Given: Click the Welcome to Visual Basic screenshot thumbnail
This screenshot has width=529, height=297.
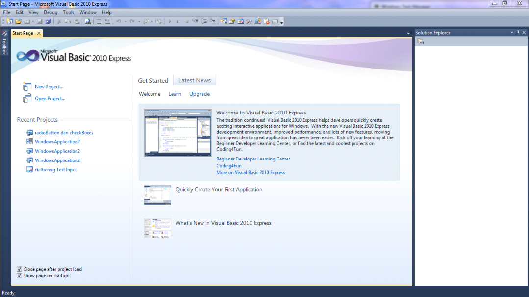Looking at the screenshot, I should coord(177,133).
